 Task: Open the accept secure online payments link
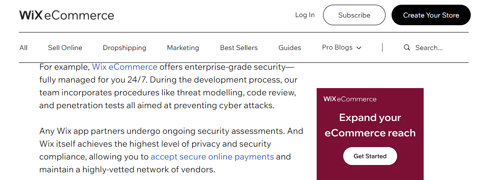point(212,156)
